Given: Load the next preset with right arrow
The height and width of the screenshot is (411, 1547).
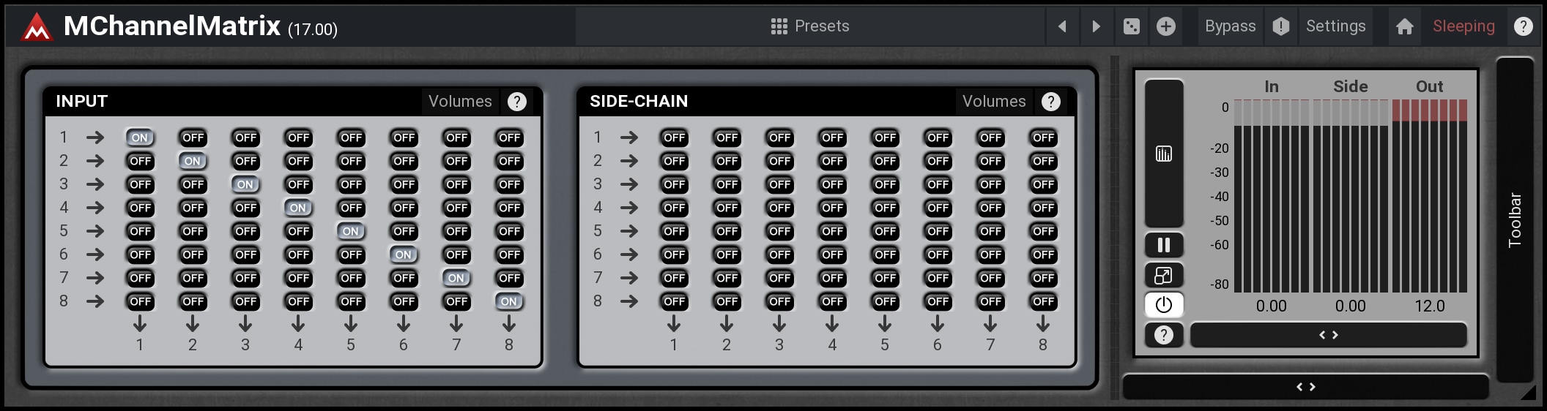Looking at the screenshot, I should tap(1096, 27).
